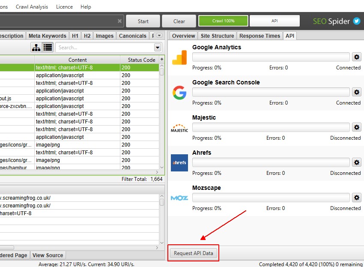Open the Google Analytics settings gear
Image resolution: width=364 pixels, height=267 pixels.
pos(357,57)
